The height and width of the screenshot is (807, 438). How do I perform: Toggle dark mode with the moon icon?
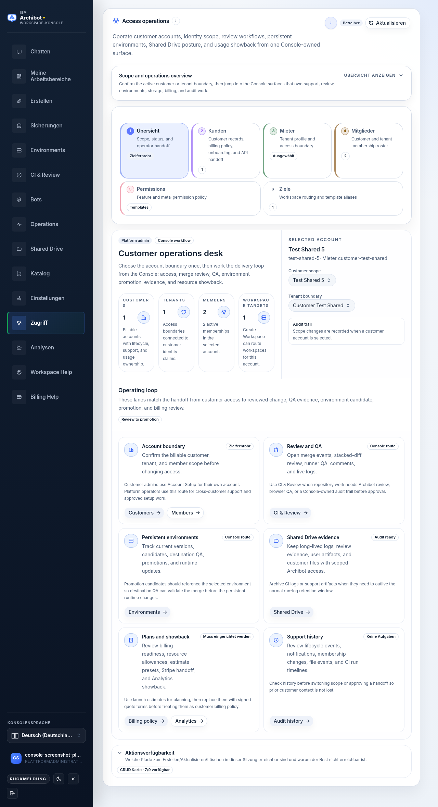(x=59, y=779)
